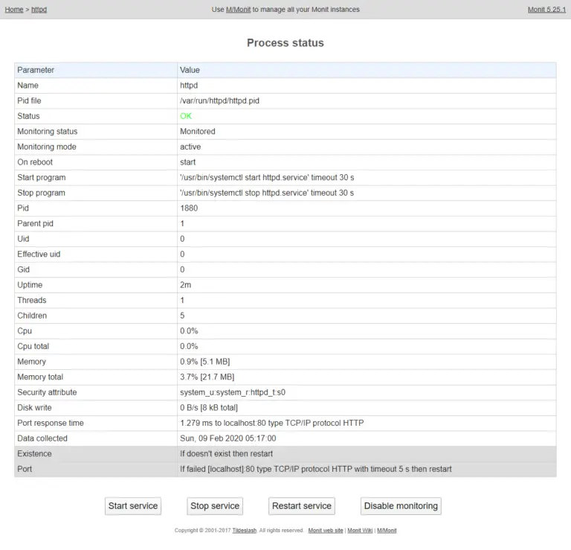Screen dimensions: 571x550
Task: Click the Pid value 1880
Action: (x=189, y=208)
